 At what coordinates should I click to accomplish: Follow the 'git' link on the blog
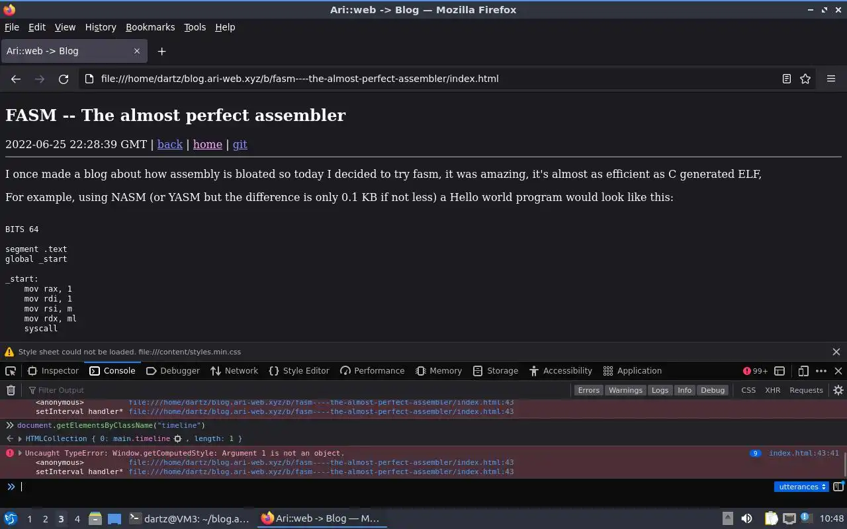[240, 144]
